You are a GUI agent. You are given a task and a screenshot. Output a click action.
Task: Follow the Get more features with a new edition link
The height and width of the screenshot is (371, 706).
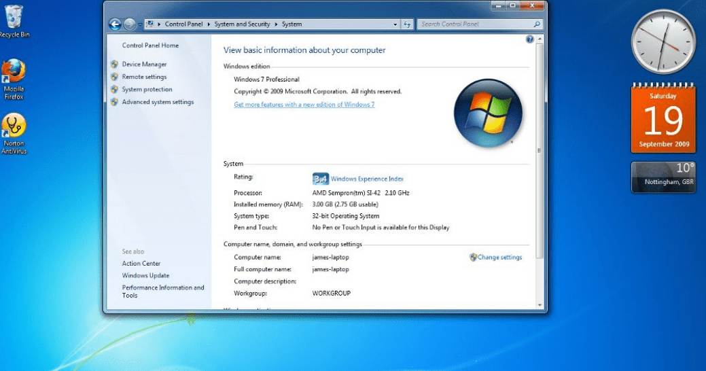[304, 104]
